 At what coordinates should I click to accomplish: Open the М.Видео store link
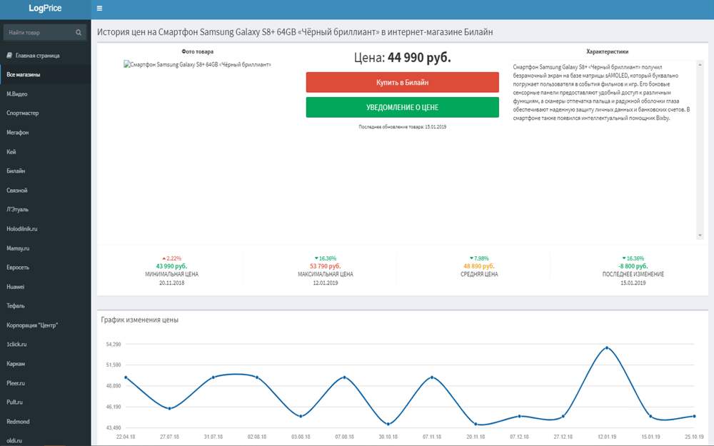[17, 93]
